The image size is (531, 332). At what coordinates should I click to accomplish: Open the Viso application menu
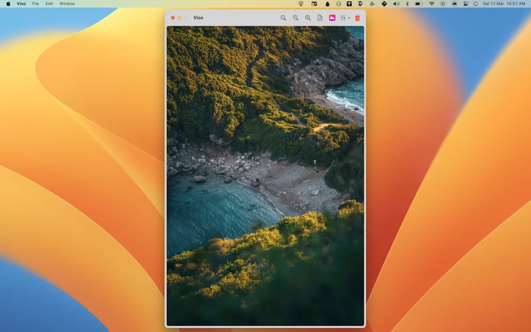[x=21, y=4]
